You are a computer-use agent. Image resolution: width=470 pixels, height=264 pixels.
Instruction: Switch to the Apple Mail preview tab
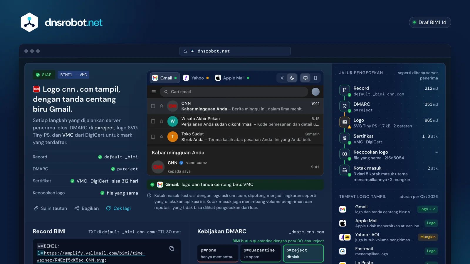point(232,78)
